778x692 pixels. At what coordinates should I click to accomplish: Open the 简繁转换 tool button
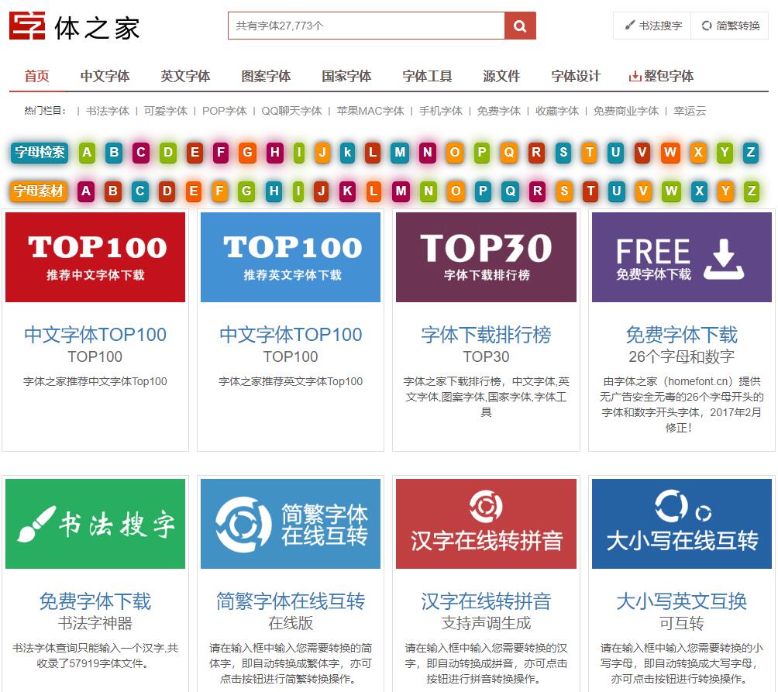tap(730, 26)
